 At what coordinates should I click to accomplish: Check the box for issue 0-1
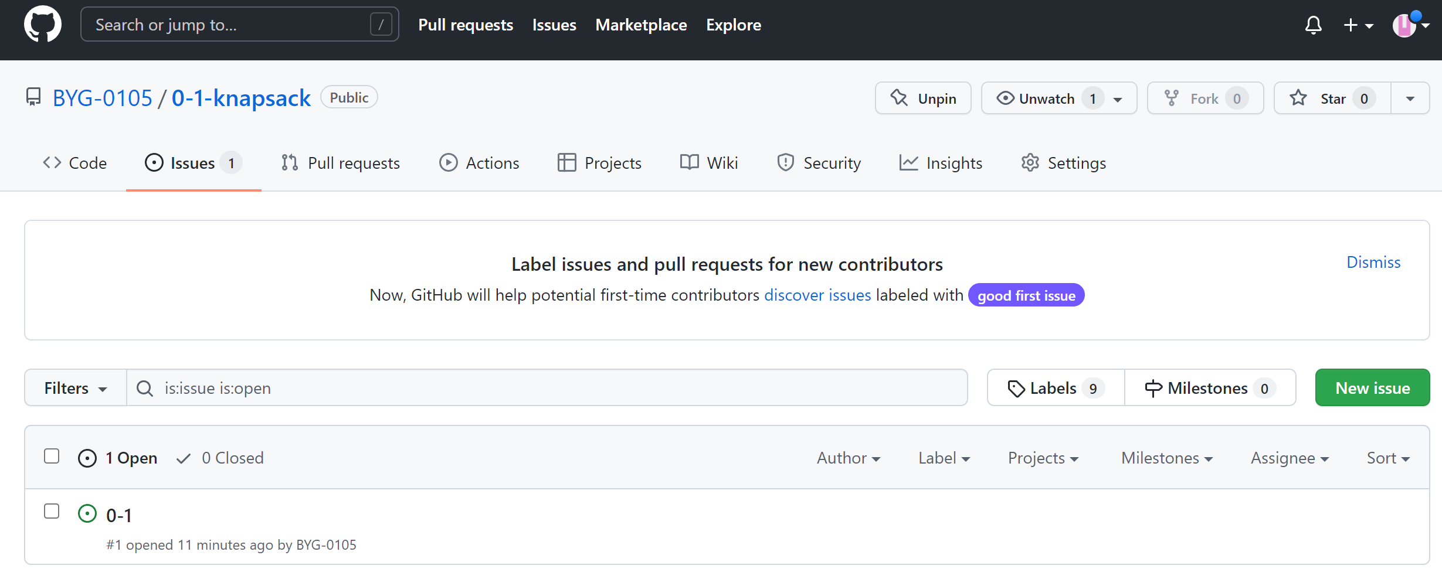pos(52,512)
